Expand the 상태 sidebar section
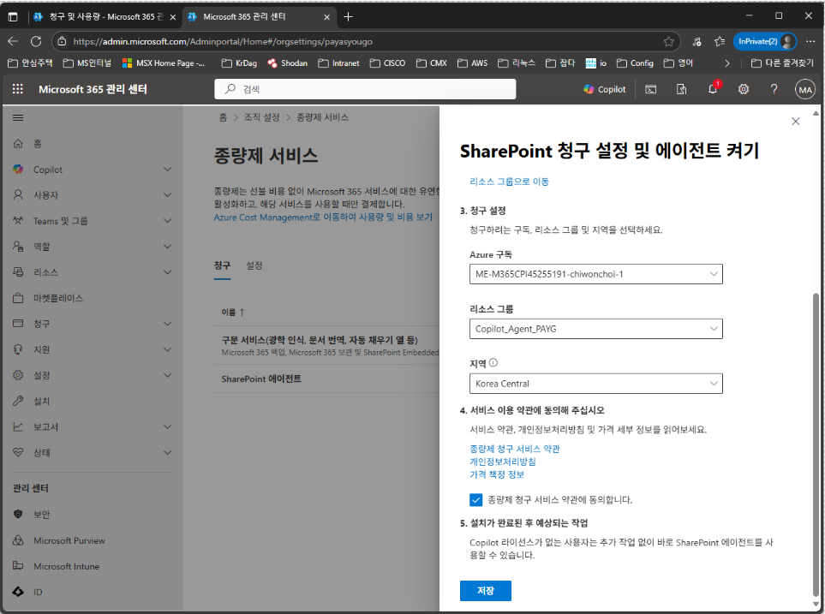825x614 pixels. click(x=167, y=452)
